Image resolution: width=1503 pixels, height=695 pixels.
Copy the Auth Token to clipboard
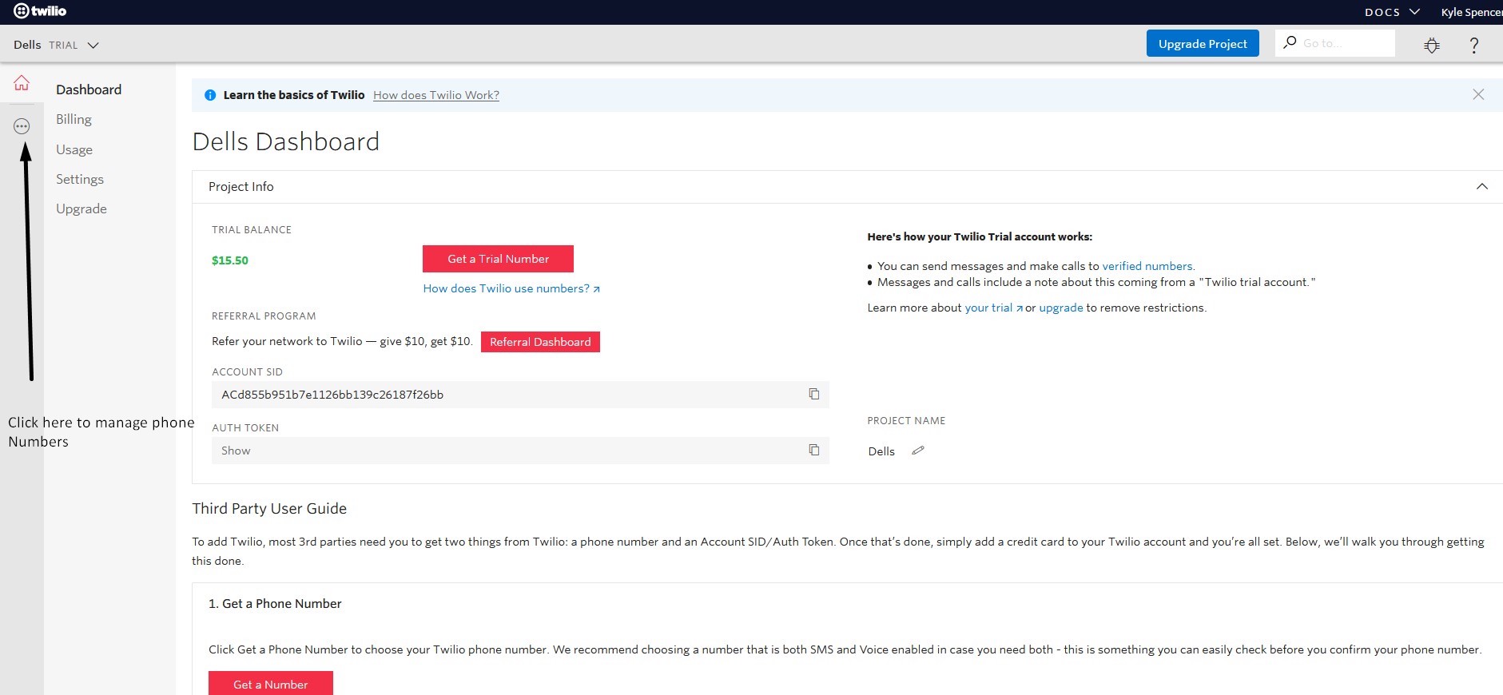(813, 450)
